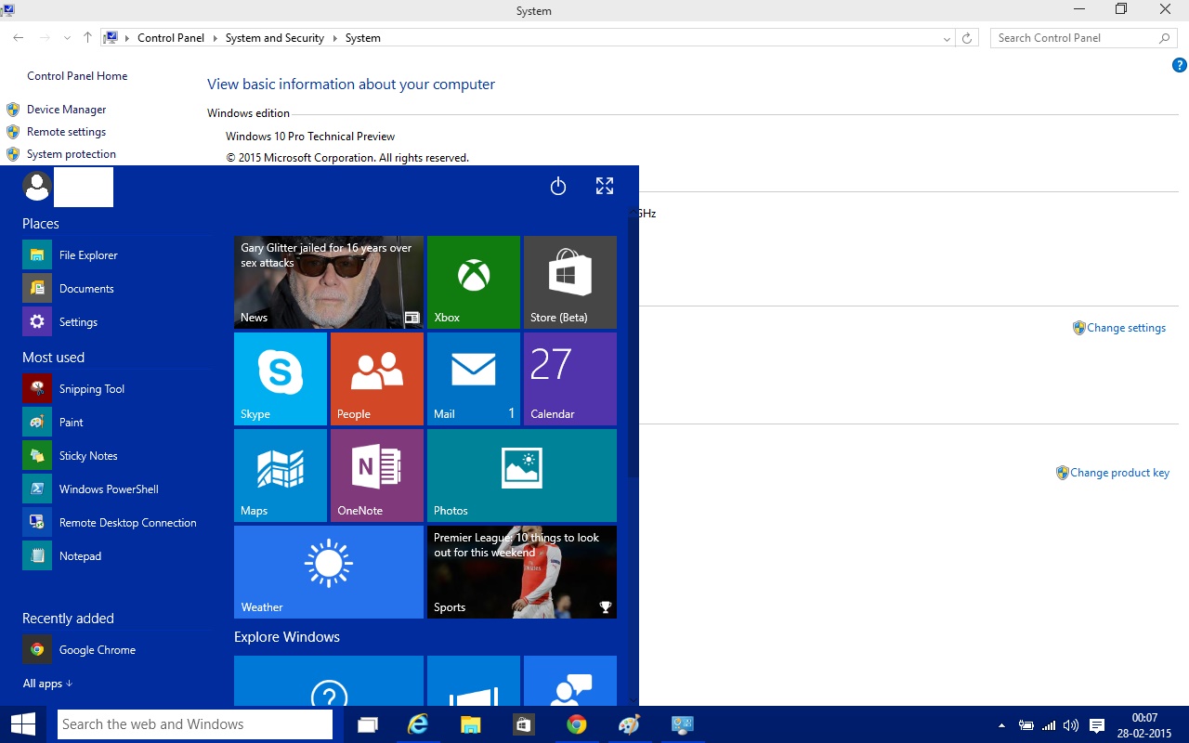Launch Internet Explorer from taskbar

tap(419, 724)
